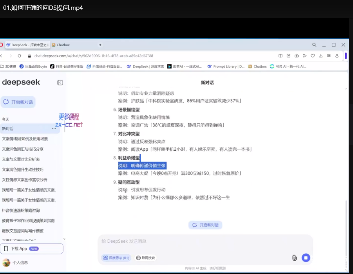Open the 可灵 AI bookmark
Viewport: 353px width, 274px height.
coord(288,67)
